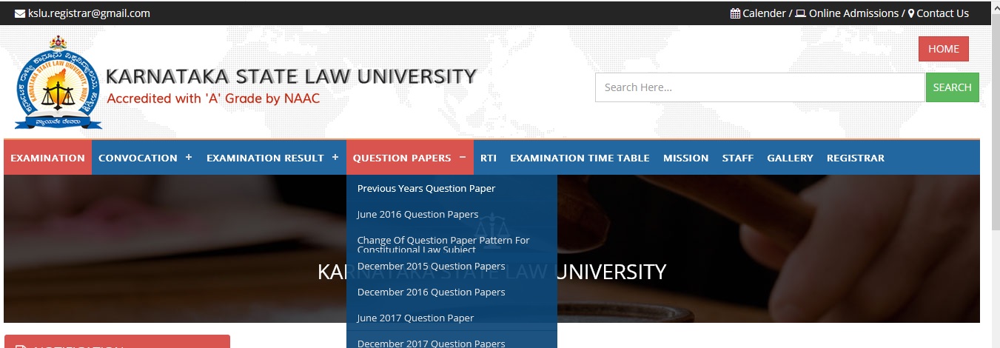Click the green SEARCH button
The height and width of the screenshot is (348, 1000).
coord(952,87)
